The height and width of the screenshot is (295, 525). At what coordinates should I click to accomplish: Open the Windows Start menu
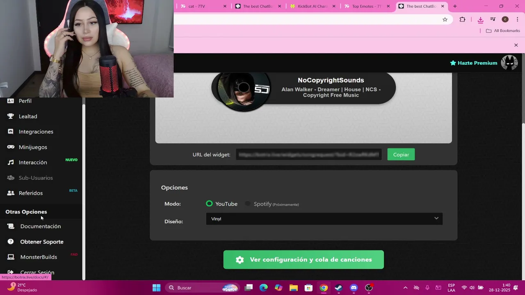coord(157,288)
